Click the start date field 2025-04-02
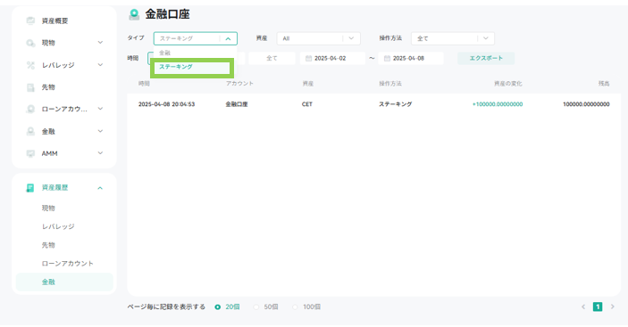Viewport: 628px width, 327px height. click(x=332, y=58)
